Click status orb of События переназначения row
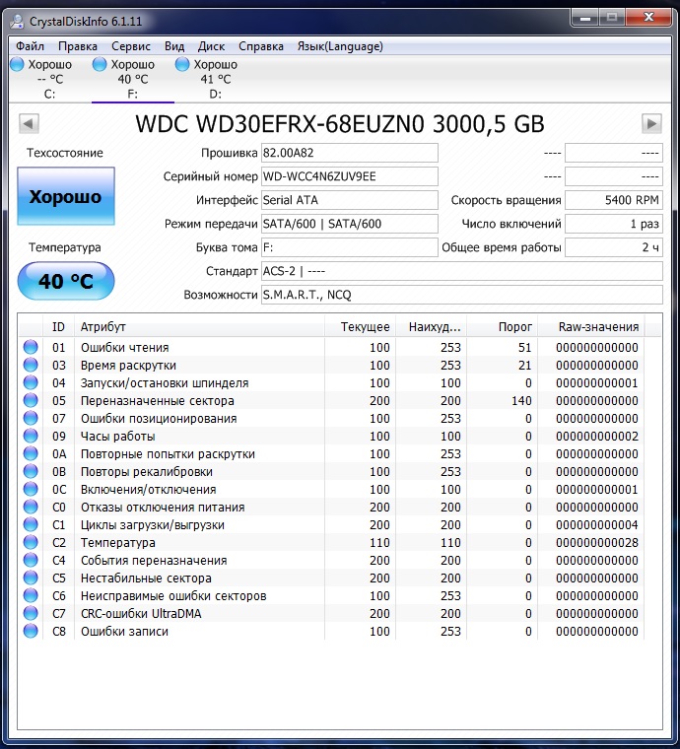680x749 pixels. coord(31,560)
